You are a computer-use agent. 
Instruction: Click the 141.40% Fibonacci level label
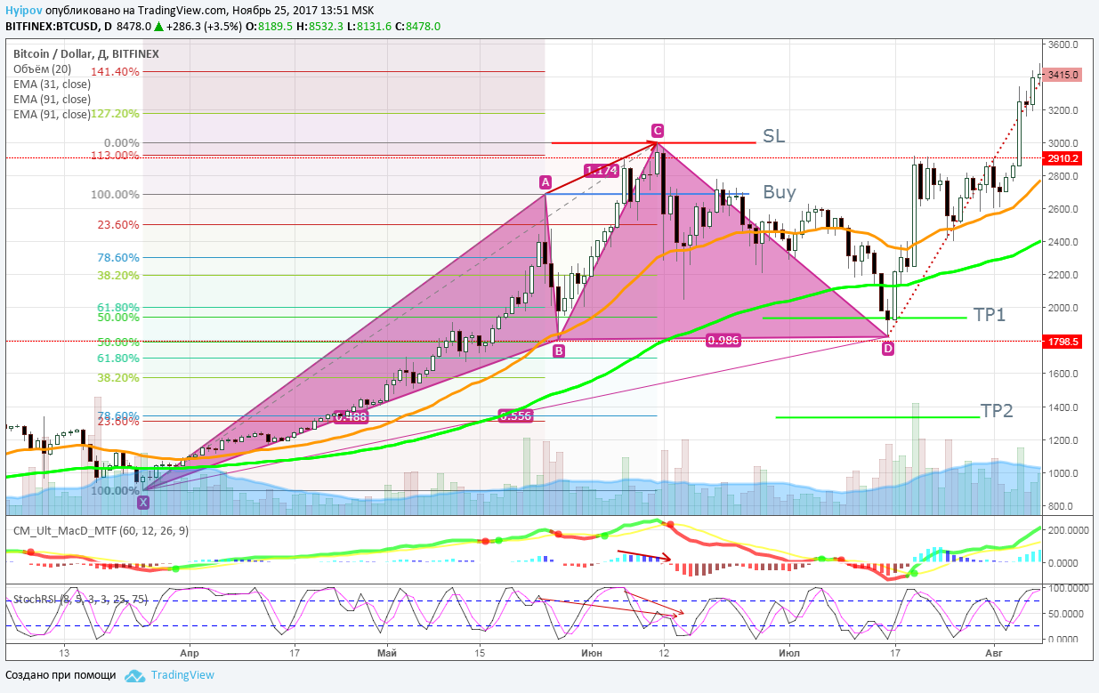pos(116,72)
